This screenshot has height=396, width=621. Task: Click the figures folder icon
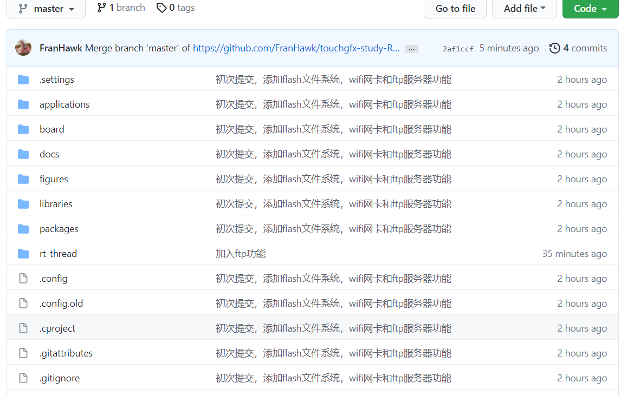[x=23, y=180]
